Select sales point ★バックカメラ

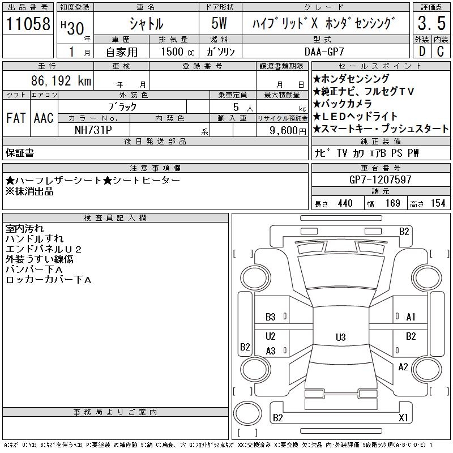[343, 104]
